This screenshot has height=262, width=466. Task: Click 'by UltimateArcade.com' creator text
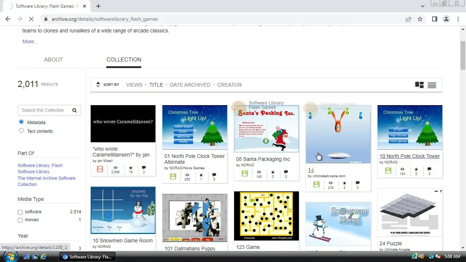tap(327, 176)
